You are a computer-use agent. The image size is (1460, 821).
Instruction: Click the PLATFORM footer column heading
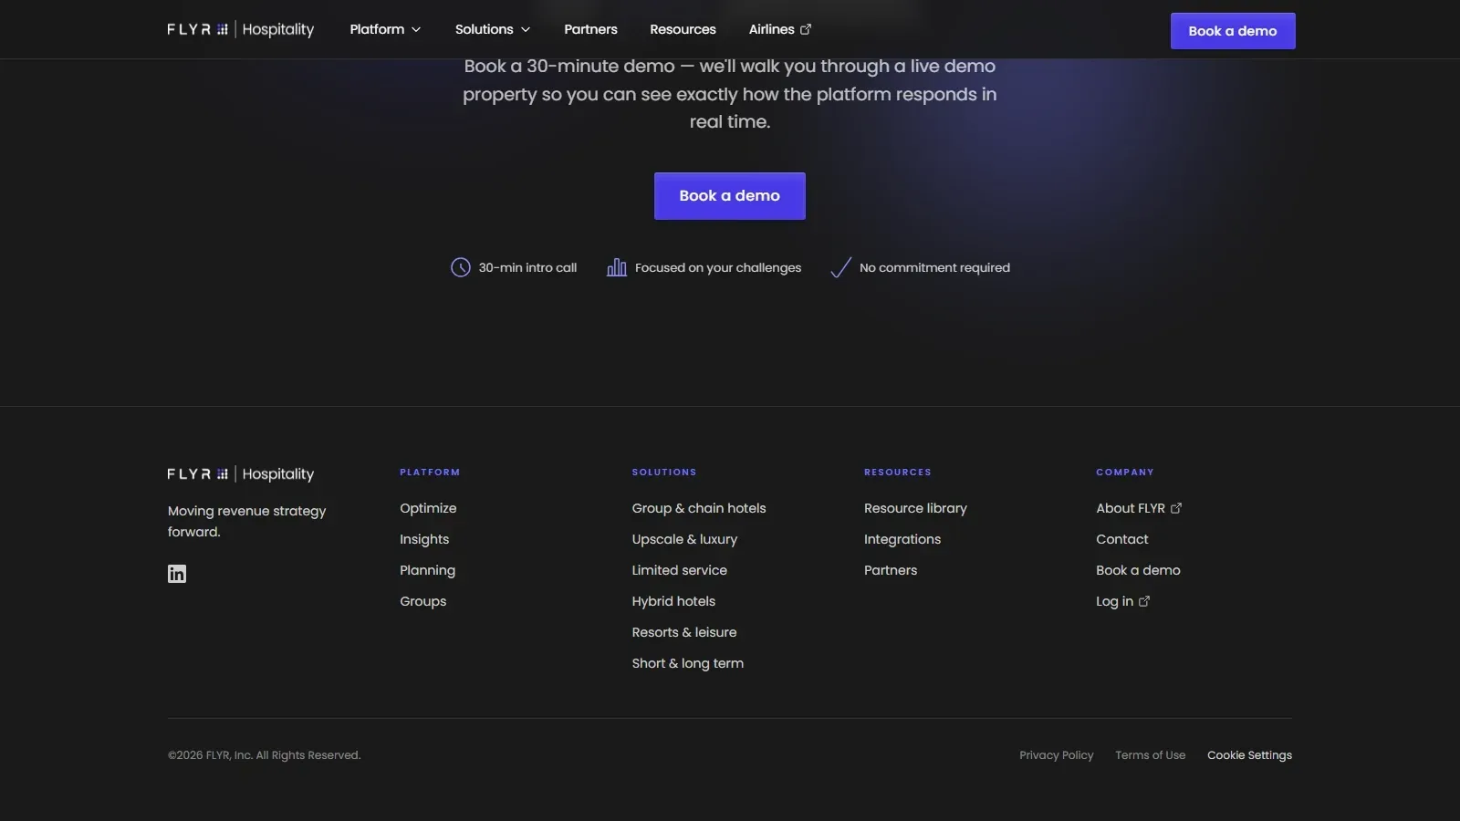(x=430, y=473)
